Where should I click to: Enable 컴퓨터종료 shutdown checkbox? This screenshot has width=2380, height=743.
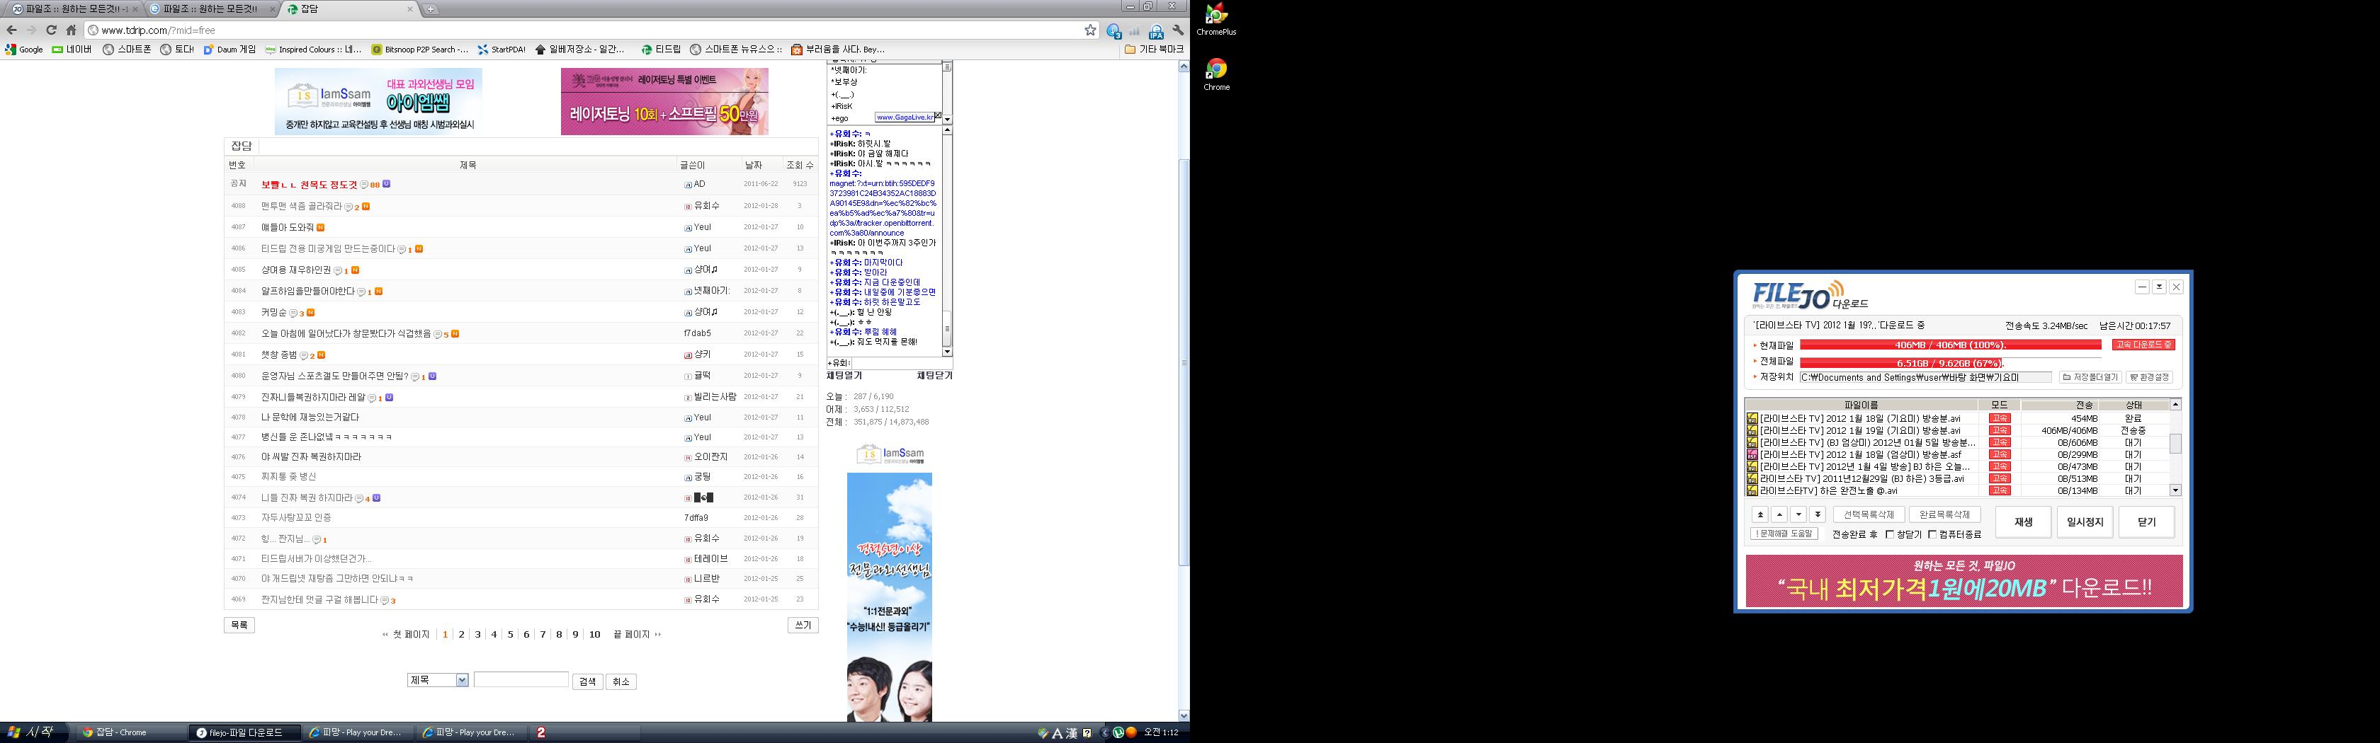pos(1932,534)
